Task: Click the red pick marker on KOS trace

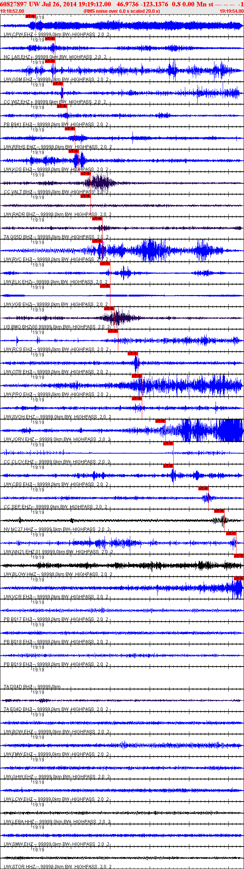Action: 74,151
